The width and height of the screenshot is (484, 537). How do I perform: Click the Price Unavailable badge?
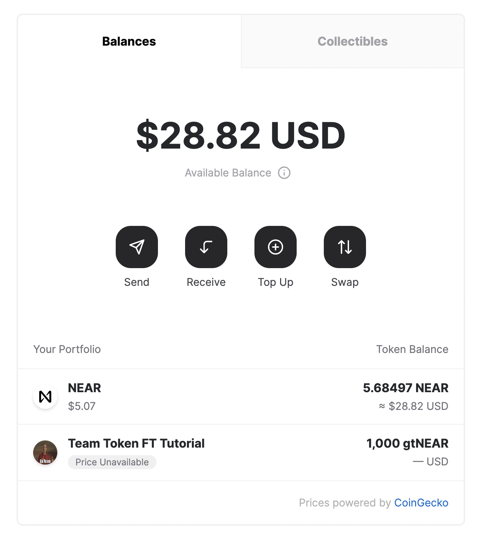click(x=112, y=462)
